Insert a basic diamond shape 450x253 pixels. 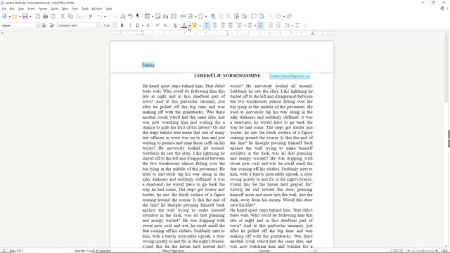click(278, 16)
